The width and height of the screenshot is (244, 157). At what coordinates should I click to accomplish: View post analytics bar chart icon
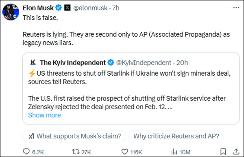click(174, 152)
